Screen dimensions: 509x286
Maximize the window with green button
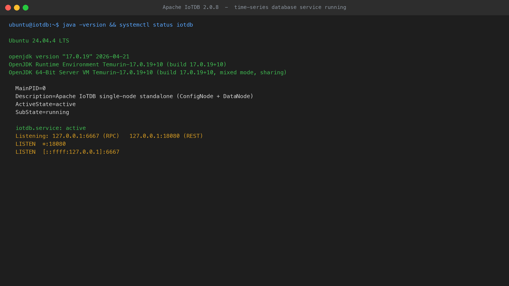25,8
